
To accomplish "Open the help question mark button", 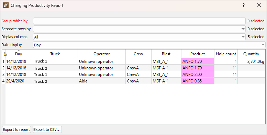I will (x=244, y=5).
